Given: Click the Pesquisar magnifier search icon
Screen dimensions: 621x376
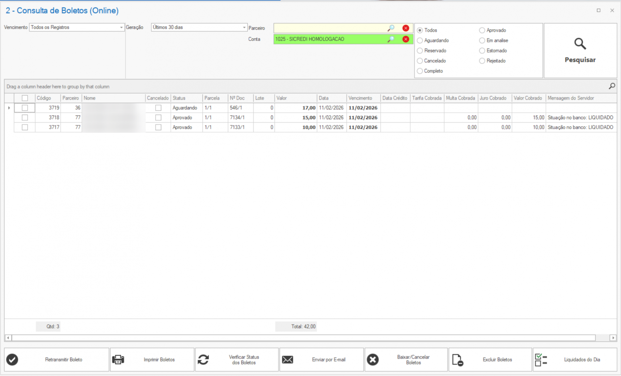Looking at the screenshot, I should coord(580,44).
